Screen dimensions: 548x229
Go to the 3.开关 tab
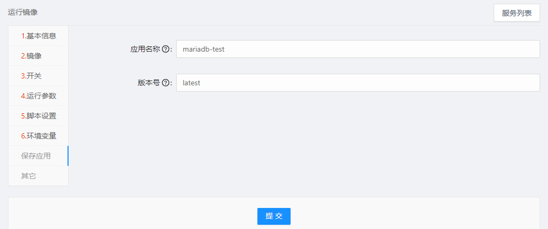31,76
